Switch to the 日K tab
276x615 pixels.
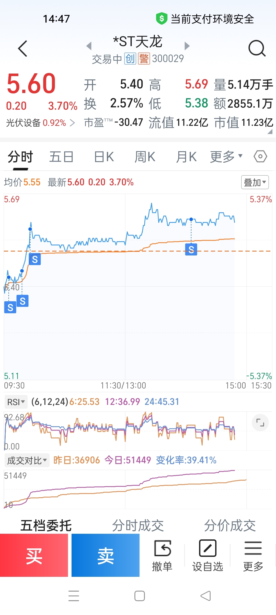[104, 157]
